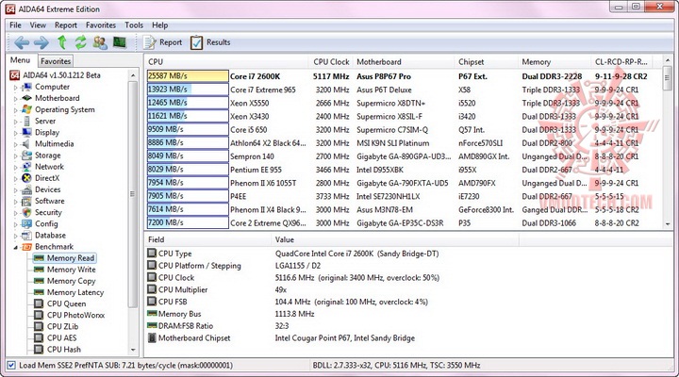
Task: Select the Server icon in tree
Action: (x=26, y=122)
